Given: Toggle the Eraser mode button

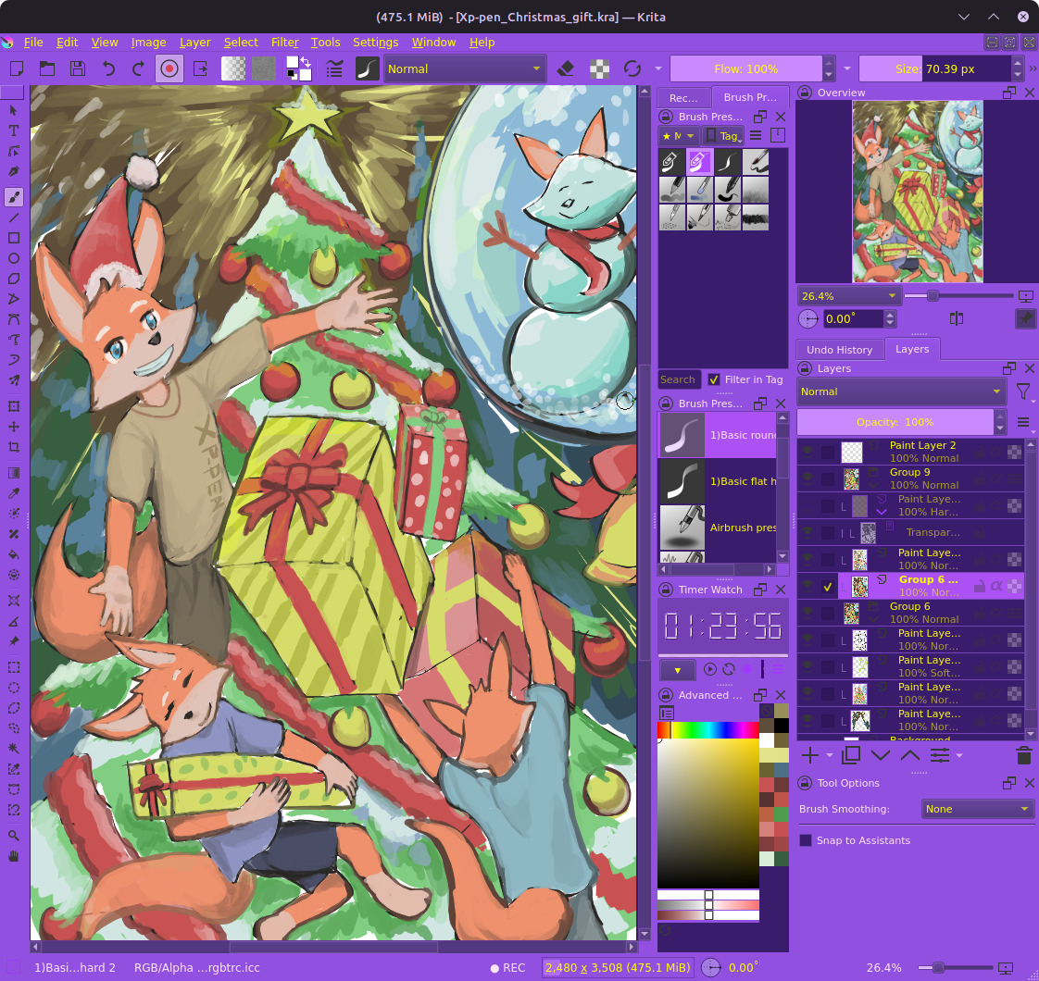Looking at the screenshot, I should pyautogui.click(x=565, y=68).
